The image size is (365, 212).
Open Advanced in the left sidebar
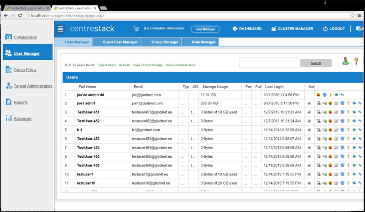tap(22, 119)
